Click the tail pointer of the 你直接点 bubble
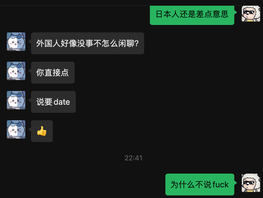 30,71
